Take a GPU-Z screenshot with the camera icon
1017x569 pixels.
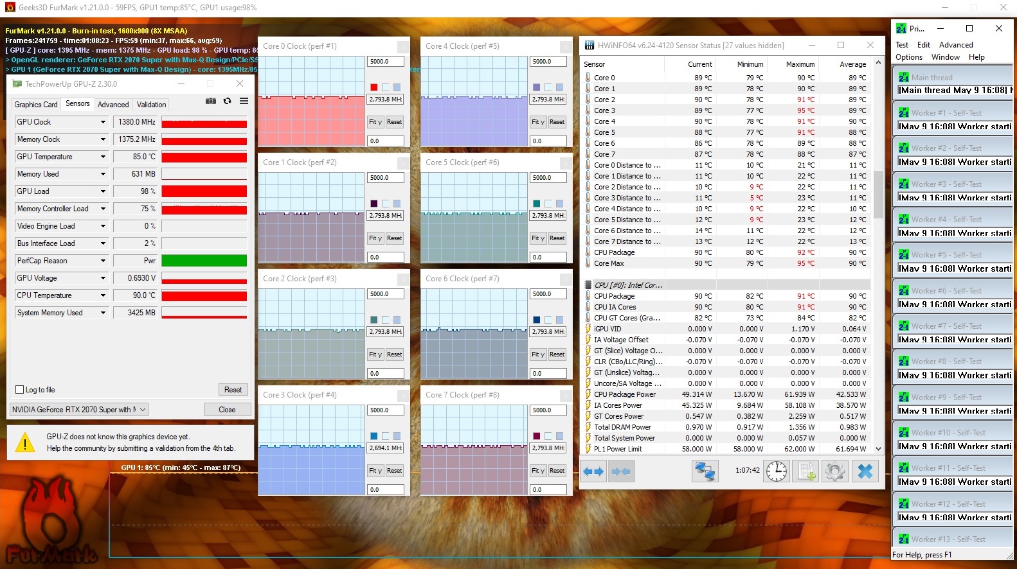click(210, 101)
